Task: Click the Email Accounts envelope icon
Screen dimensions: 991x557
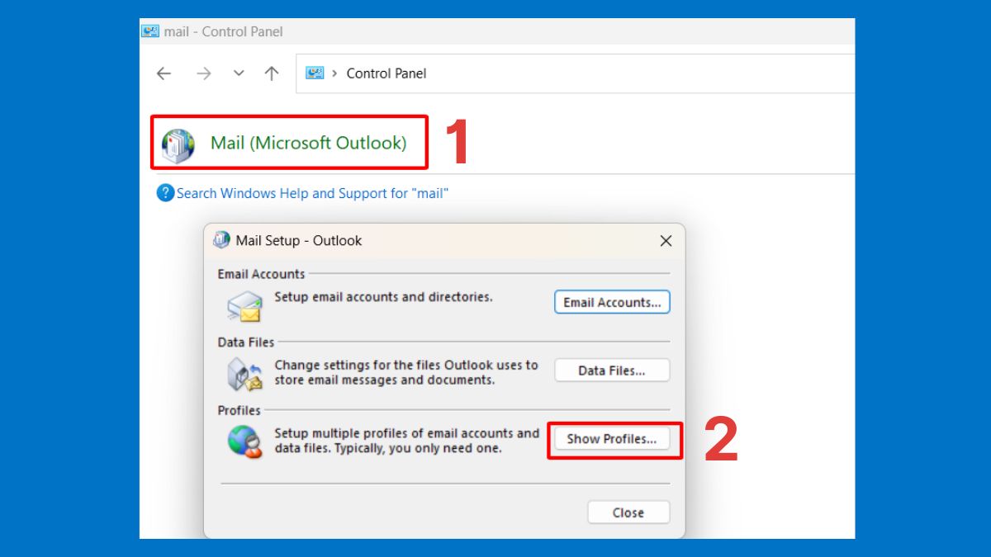Action: pos(244,305)
